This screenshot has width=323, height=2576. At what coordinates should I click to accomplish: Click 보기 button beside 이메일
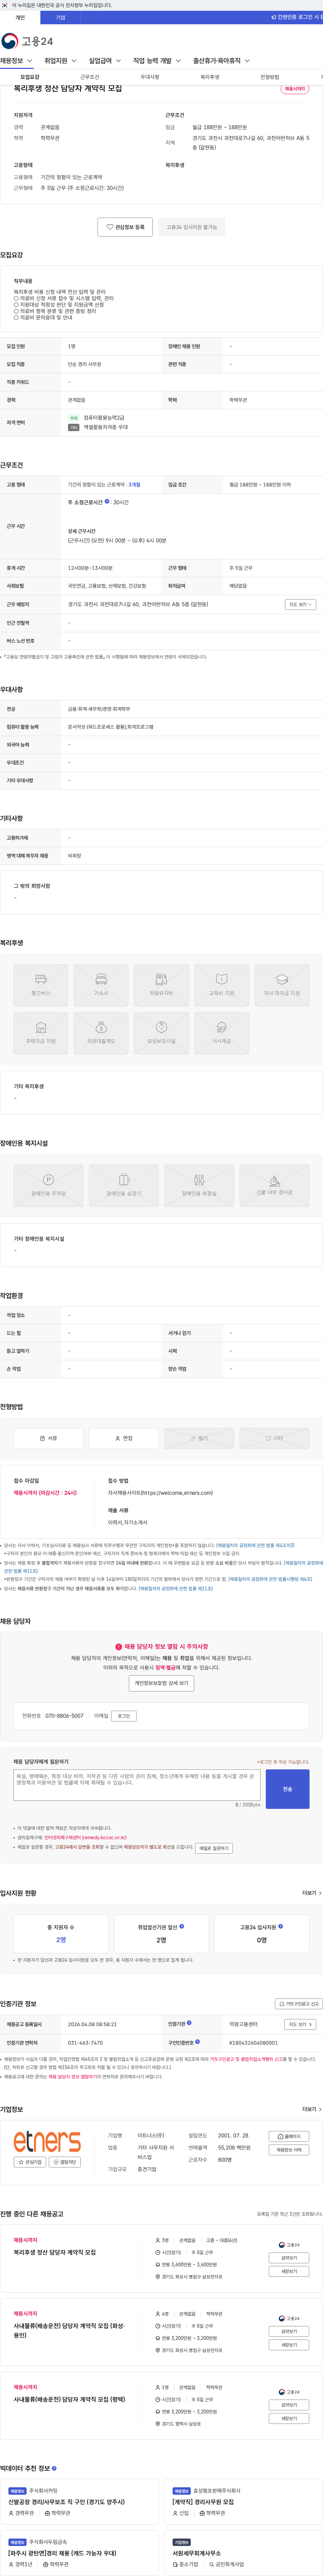pyautogui.click(x=123, y=1716)
